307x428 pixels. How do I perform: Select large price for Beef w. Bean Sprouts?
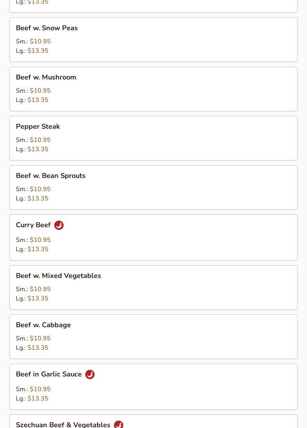pos(38,198)
